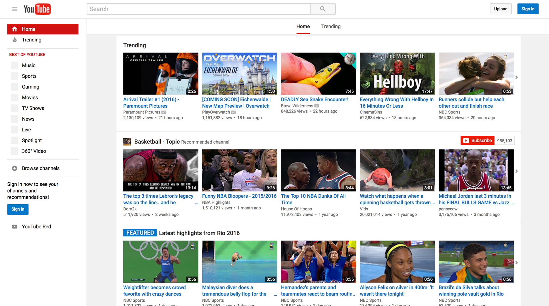Image resolution: width=549 pixels, height=306 pixels.
Task: Advance Basketball row with right chevron
Action: pos(516,171)
